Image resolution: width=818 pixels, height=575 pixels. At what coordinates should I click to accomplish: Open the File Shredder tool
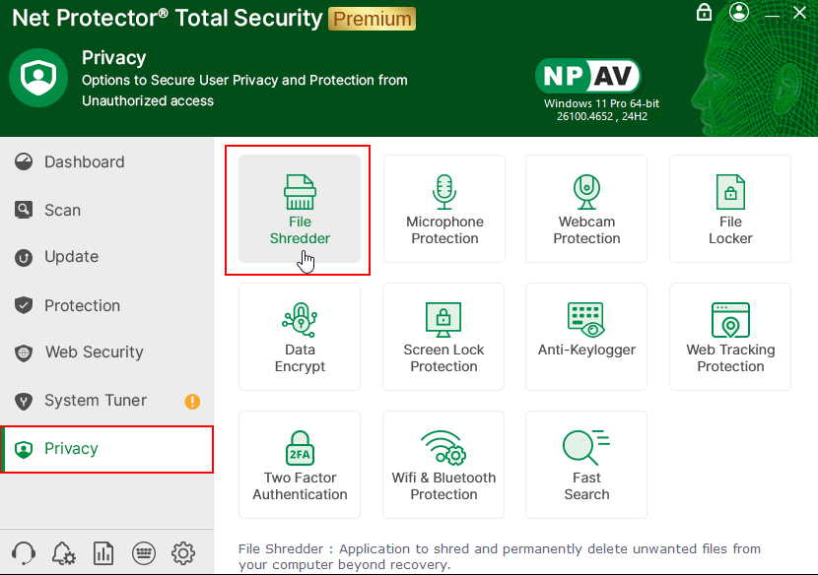tap(300, 209)
